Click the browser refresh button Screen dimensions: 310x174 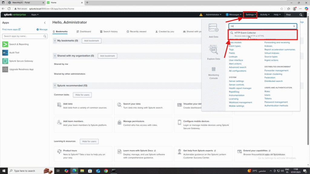point(9,9)
